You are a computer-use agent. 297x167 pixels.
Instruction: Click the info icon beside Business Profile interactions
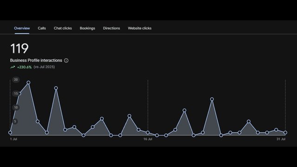(x=66, y=60)
